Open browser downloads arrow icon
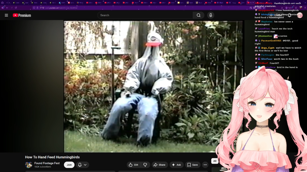 [x=282, y=8]
